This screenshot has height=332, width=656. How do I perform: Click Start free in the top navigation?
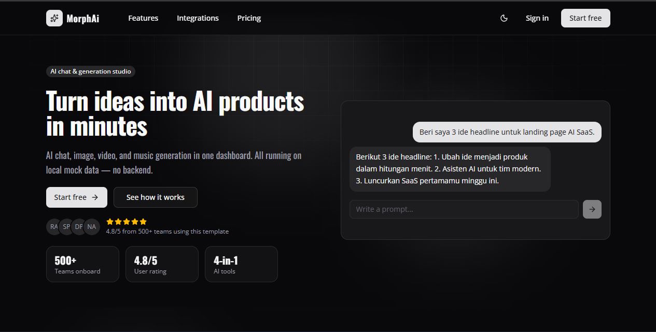(585, 18)
